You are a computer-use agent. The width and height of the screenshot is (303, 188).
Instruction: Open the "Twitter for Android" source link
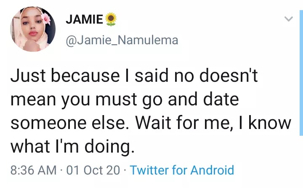pyautogui.click(x=182, y=170)
